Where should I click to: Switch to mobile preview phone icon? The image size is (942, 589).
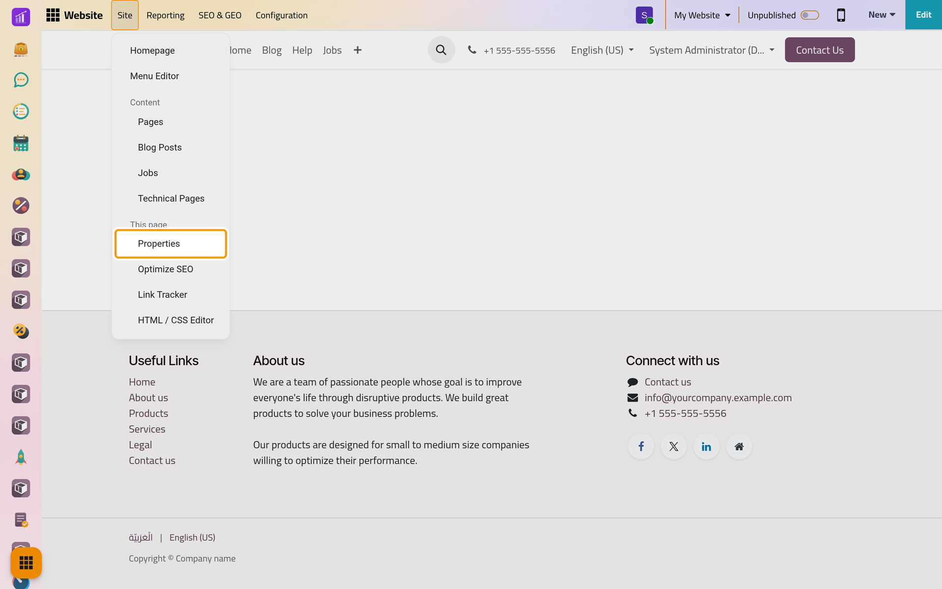pos(841,15)
